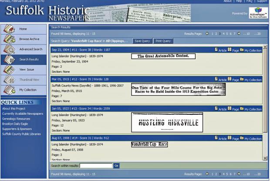
Task: Open Article icon for Aug 07, 1908 result
Action: [216, 138]
